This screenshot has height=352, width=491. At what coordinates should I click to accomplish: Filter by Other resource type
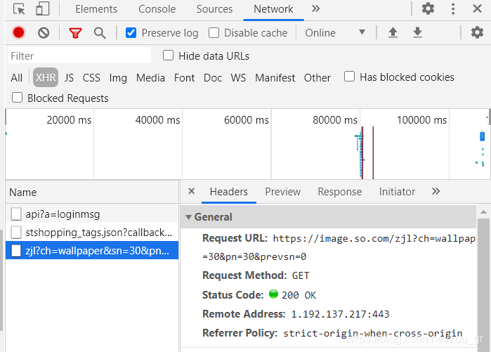point(317,78)
